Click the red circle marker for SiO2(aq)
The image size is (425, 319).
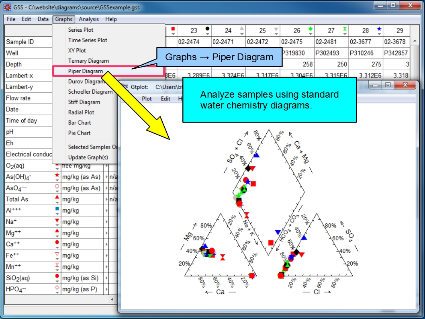[x=57, y=276]
